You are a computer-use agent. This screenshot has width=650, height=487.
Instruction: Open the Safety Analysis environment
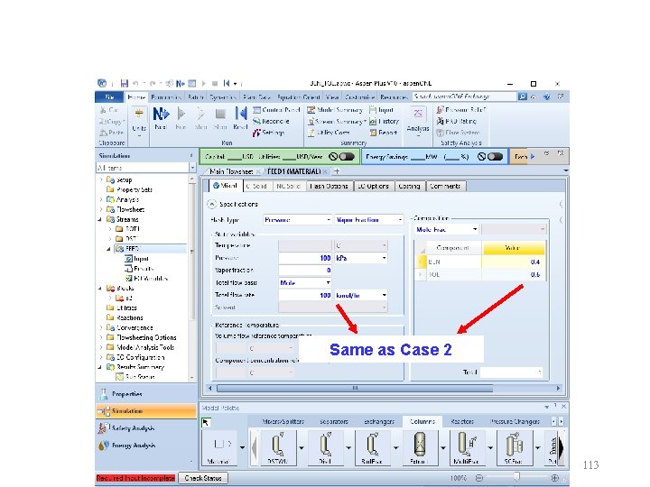point(145,427)
